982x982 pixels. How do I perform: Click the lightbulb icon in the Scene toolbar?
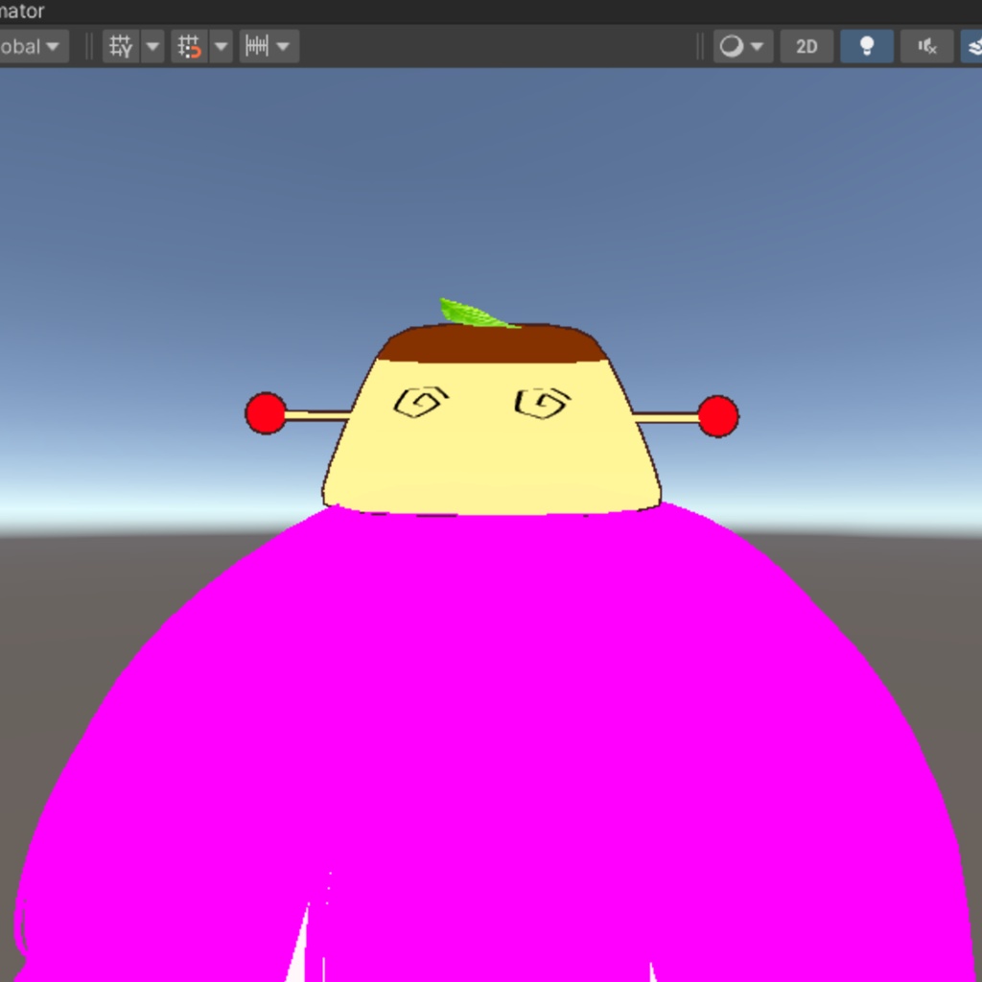tap(867, 46)
